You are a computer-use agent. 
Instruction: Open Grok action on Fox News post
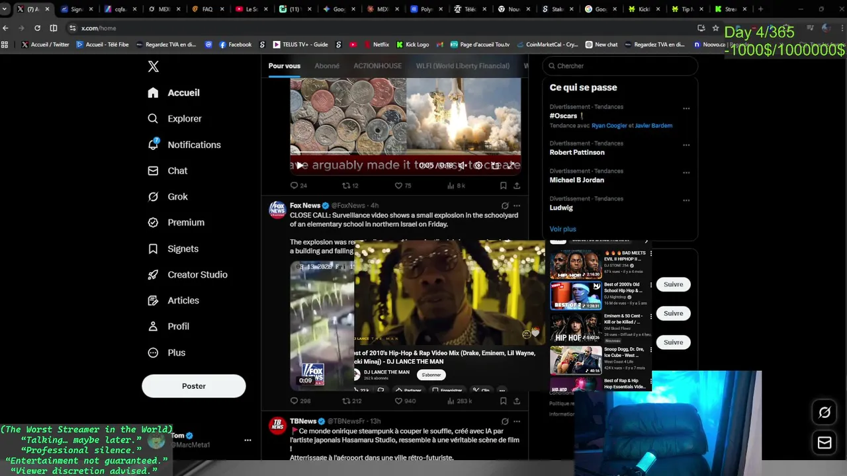(505, 206)
